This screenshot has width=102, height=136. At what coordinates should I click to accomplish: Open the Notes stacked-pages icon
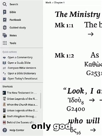coord(5,35)
